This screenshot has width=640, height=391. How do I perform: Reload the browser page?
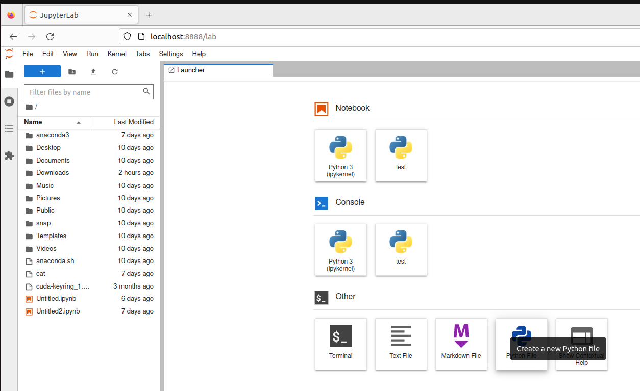point(50,37)
